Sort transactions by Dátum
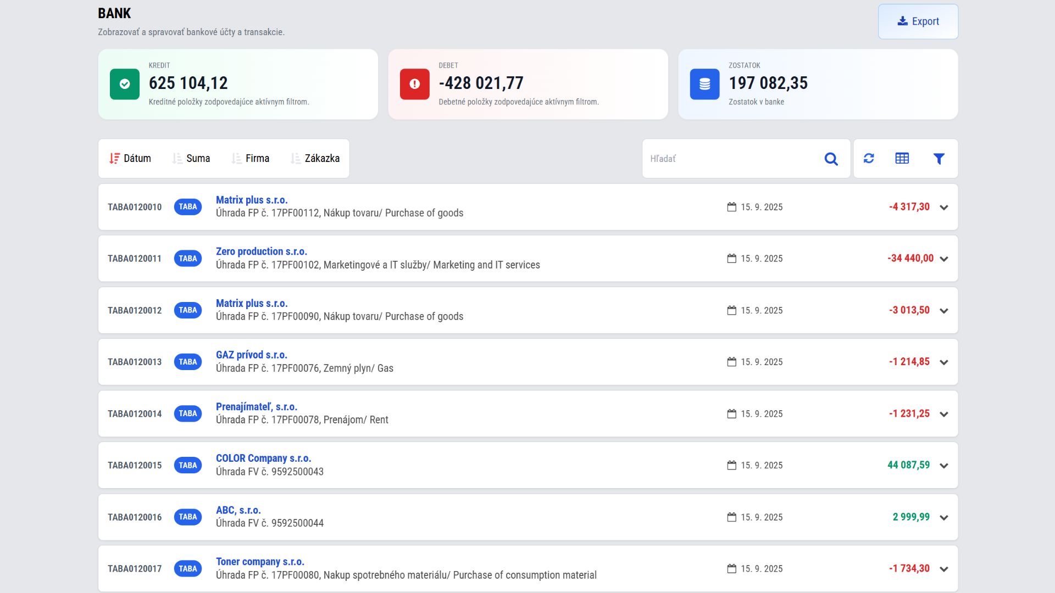This screenshot has height=593, width=1055. pos(130,158)
